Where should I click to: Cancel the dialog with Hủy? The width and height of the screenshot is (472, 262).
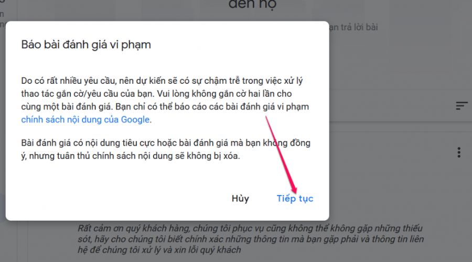click(240, 199)
